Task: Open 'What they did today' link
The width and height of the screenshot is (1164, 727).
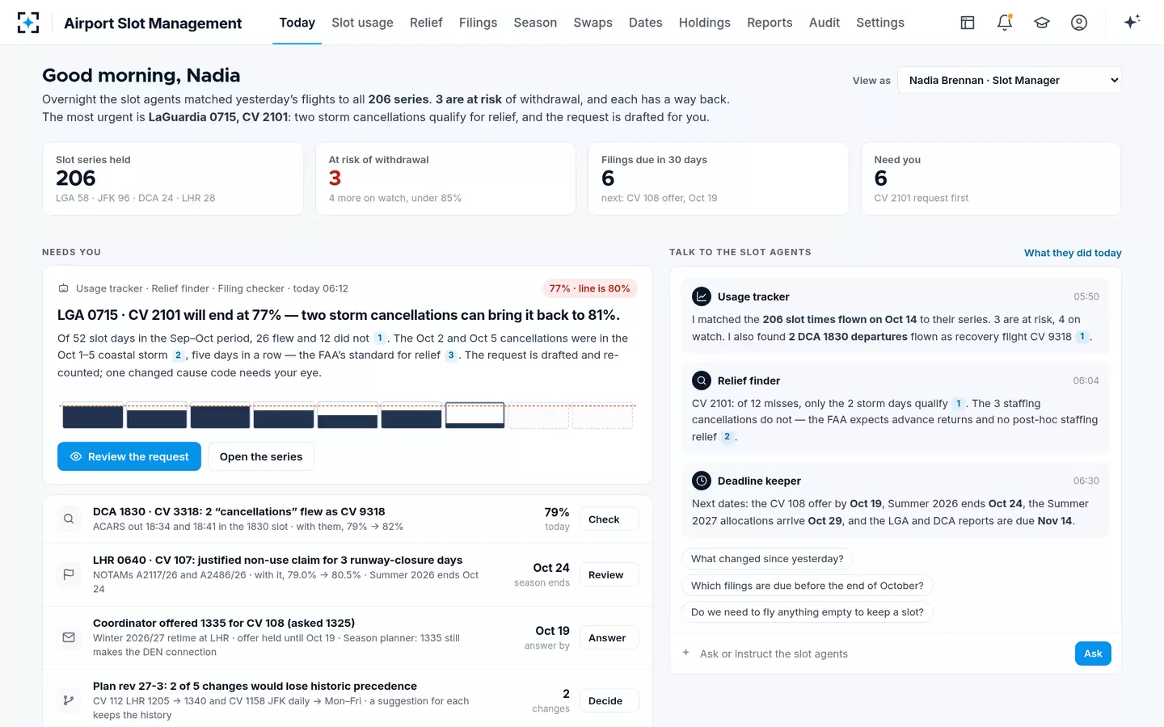Action: (x=1073, y=253)
